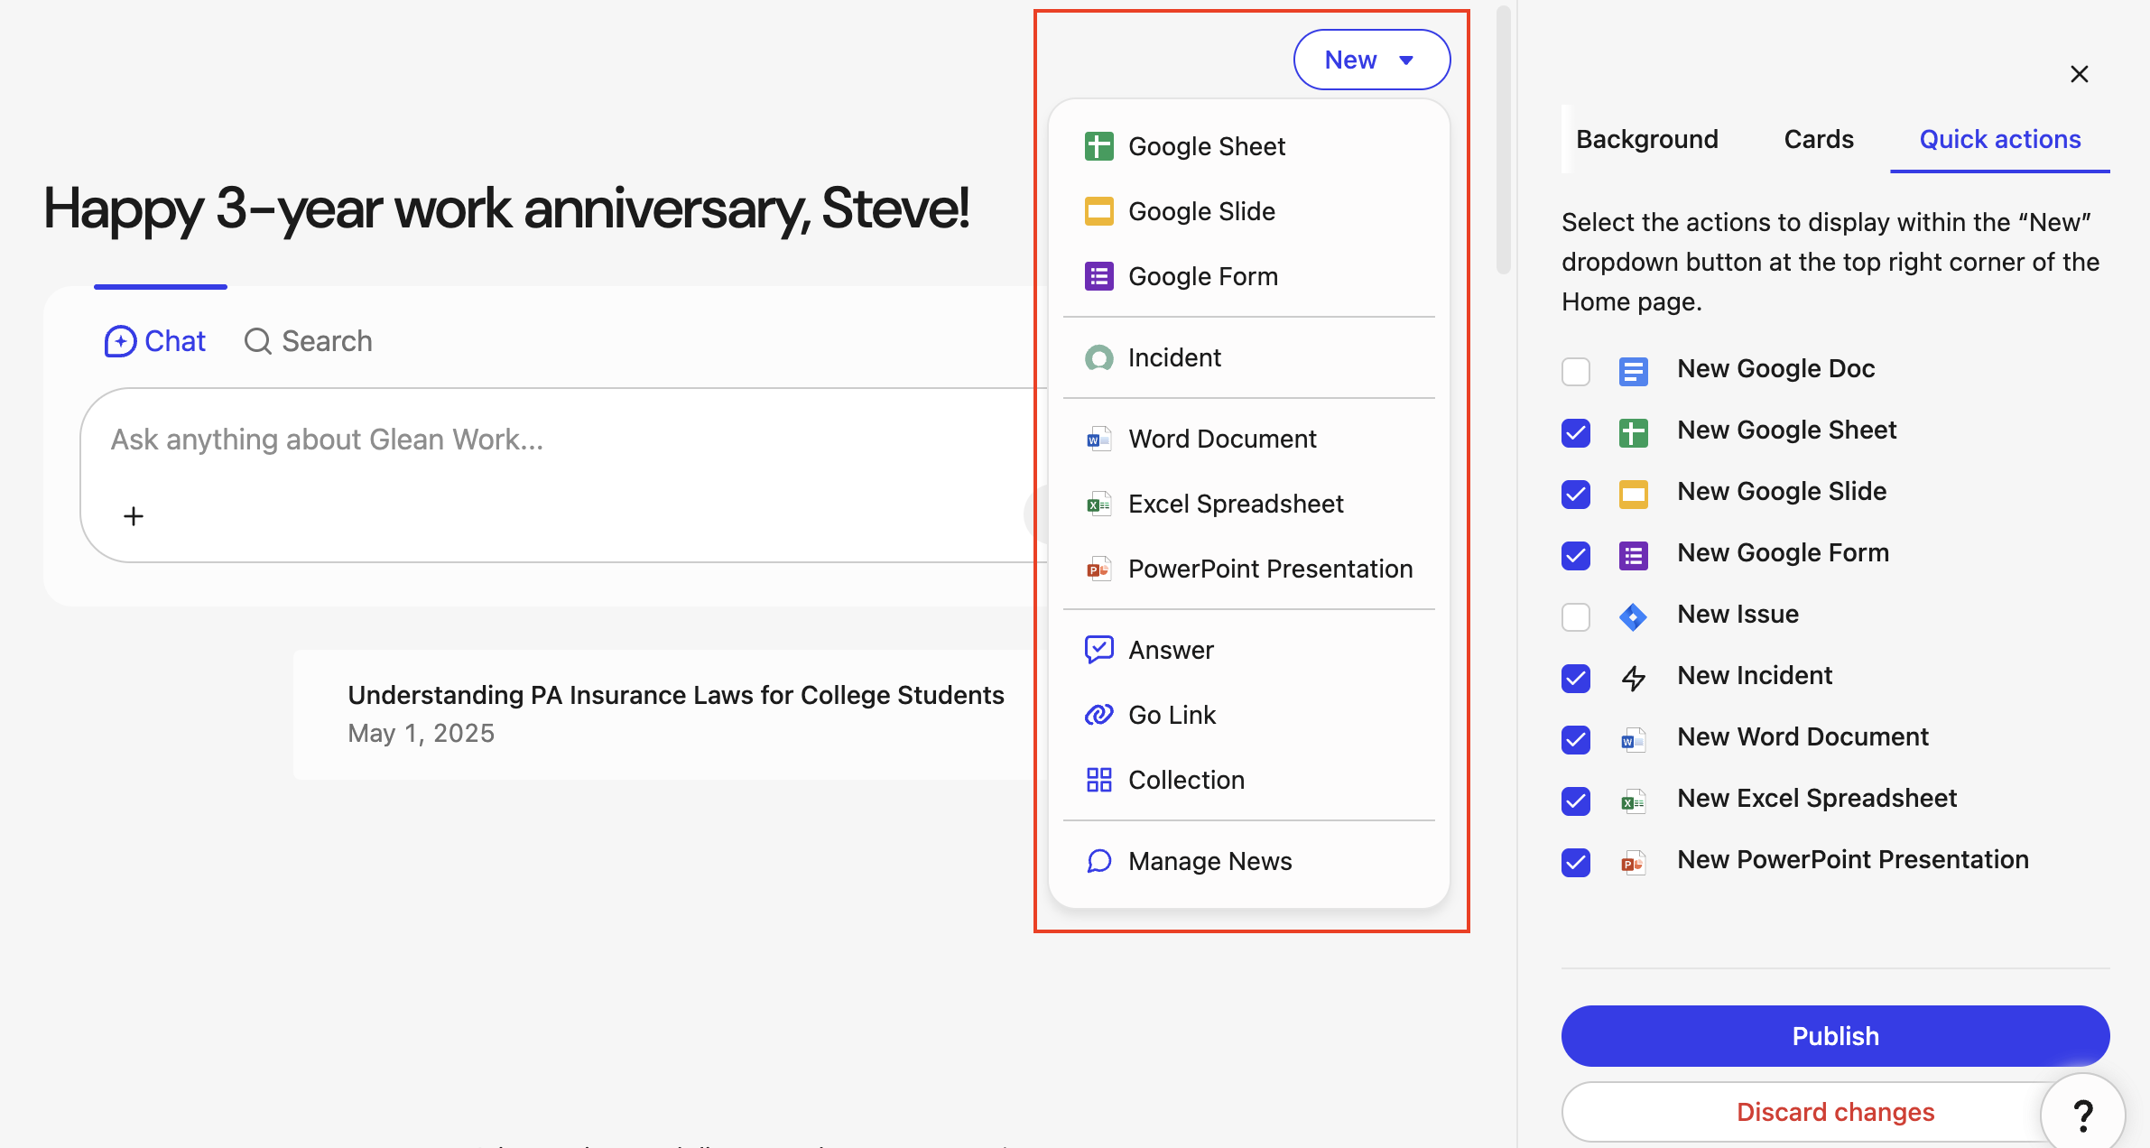The width and height of the screenshot is (2150, 1148).
Task: Click the Word Document icon in the New menu
Action: [x=1098, y=440]
